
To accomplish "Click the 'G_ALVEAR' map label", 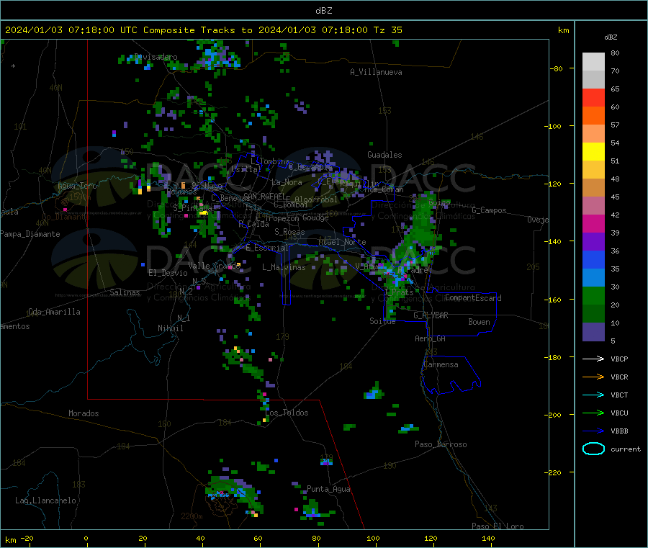I will [431, 315].
